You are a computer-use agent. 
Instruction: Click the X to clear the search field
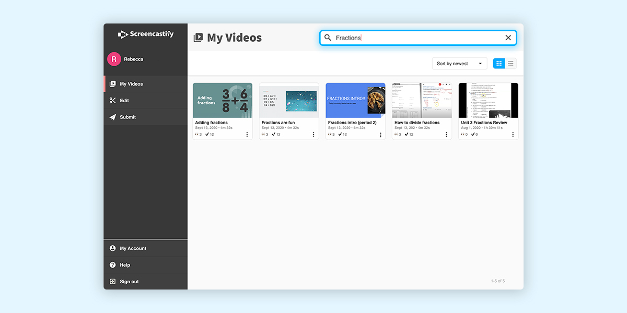pyautogui.click(x=508, y=37)
